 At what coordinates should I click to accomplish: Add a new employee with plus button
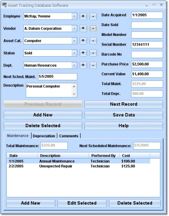pyautogui.click(x=83, y=16)
